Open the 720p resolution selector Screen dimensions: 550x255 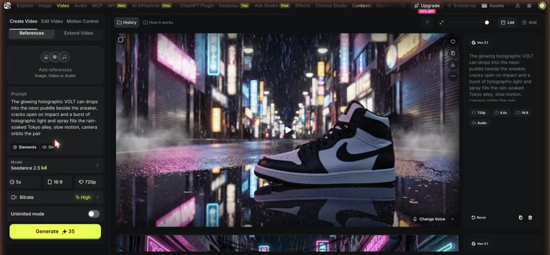coord(88,182)
